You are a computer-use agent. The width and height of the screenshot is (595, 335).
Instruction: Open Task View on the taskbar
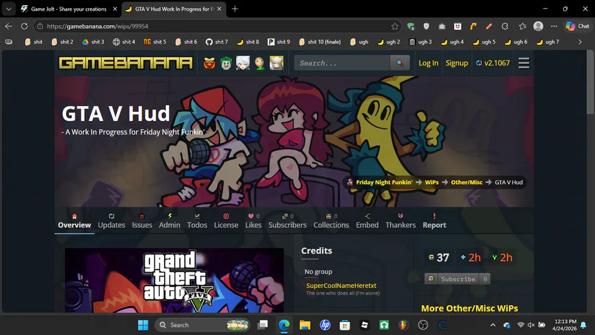tap(262, 325)
